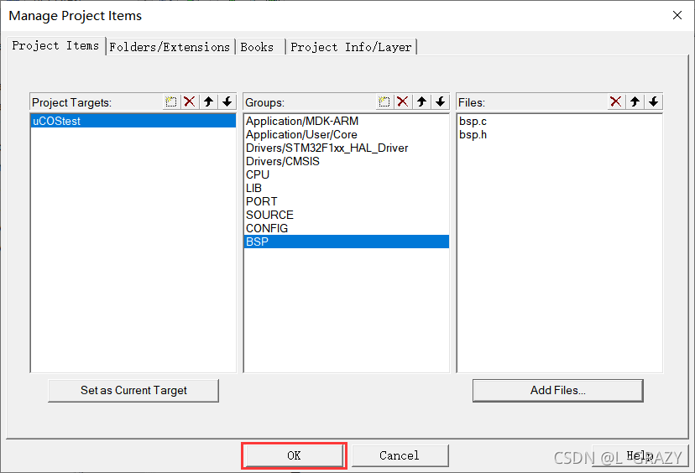695x473 pixels.
Task: Select the Drivers/STM32F1xx_HAL_Driver group
Action: 346,148
